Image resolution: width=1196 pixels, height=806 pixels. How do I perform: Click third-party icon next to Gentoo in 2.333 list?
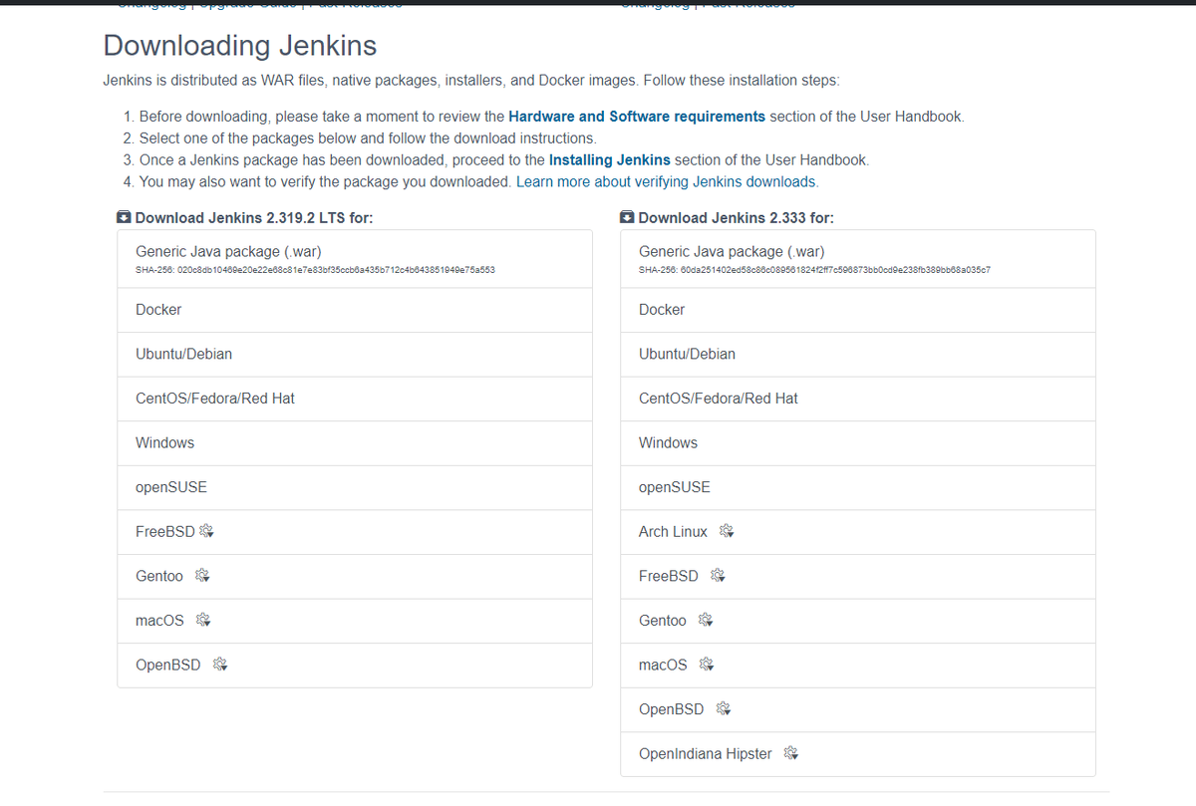[705, 620]
